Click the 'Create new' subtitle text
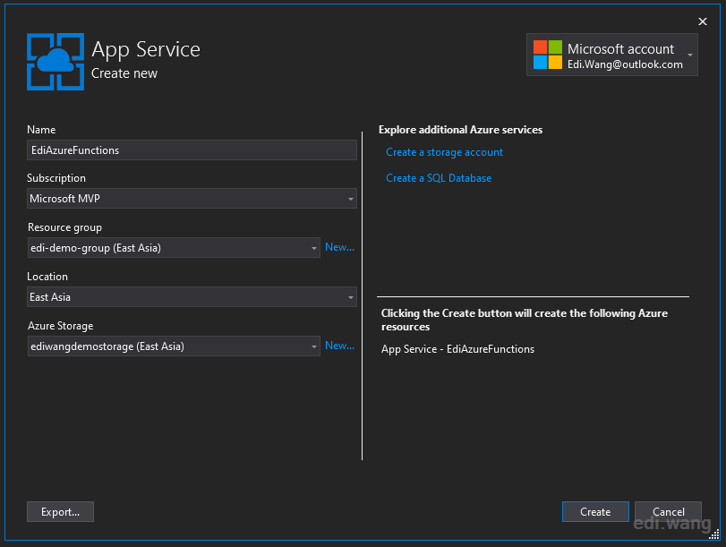 click(x=124, y=73)
